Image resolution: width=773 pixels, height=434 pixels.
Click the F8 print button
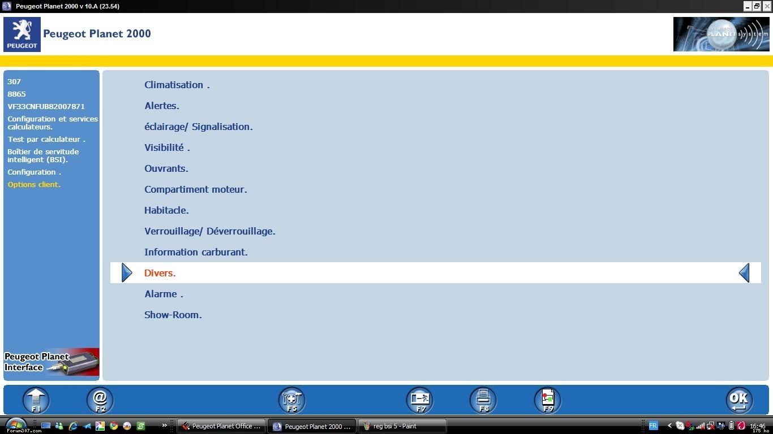point(483,400)
